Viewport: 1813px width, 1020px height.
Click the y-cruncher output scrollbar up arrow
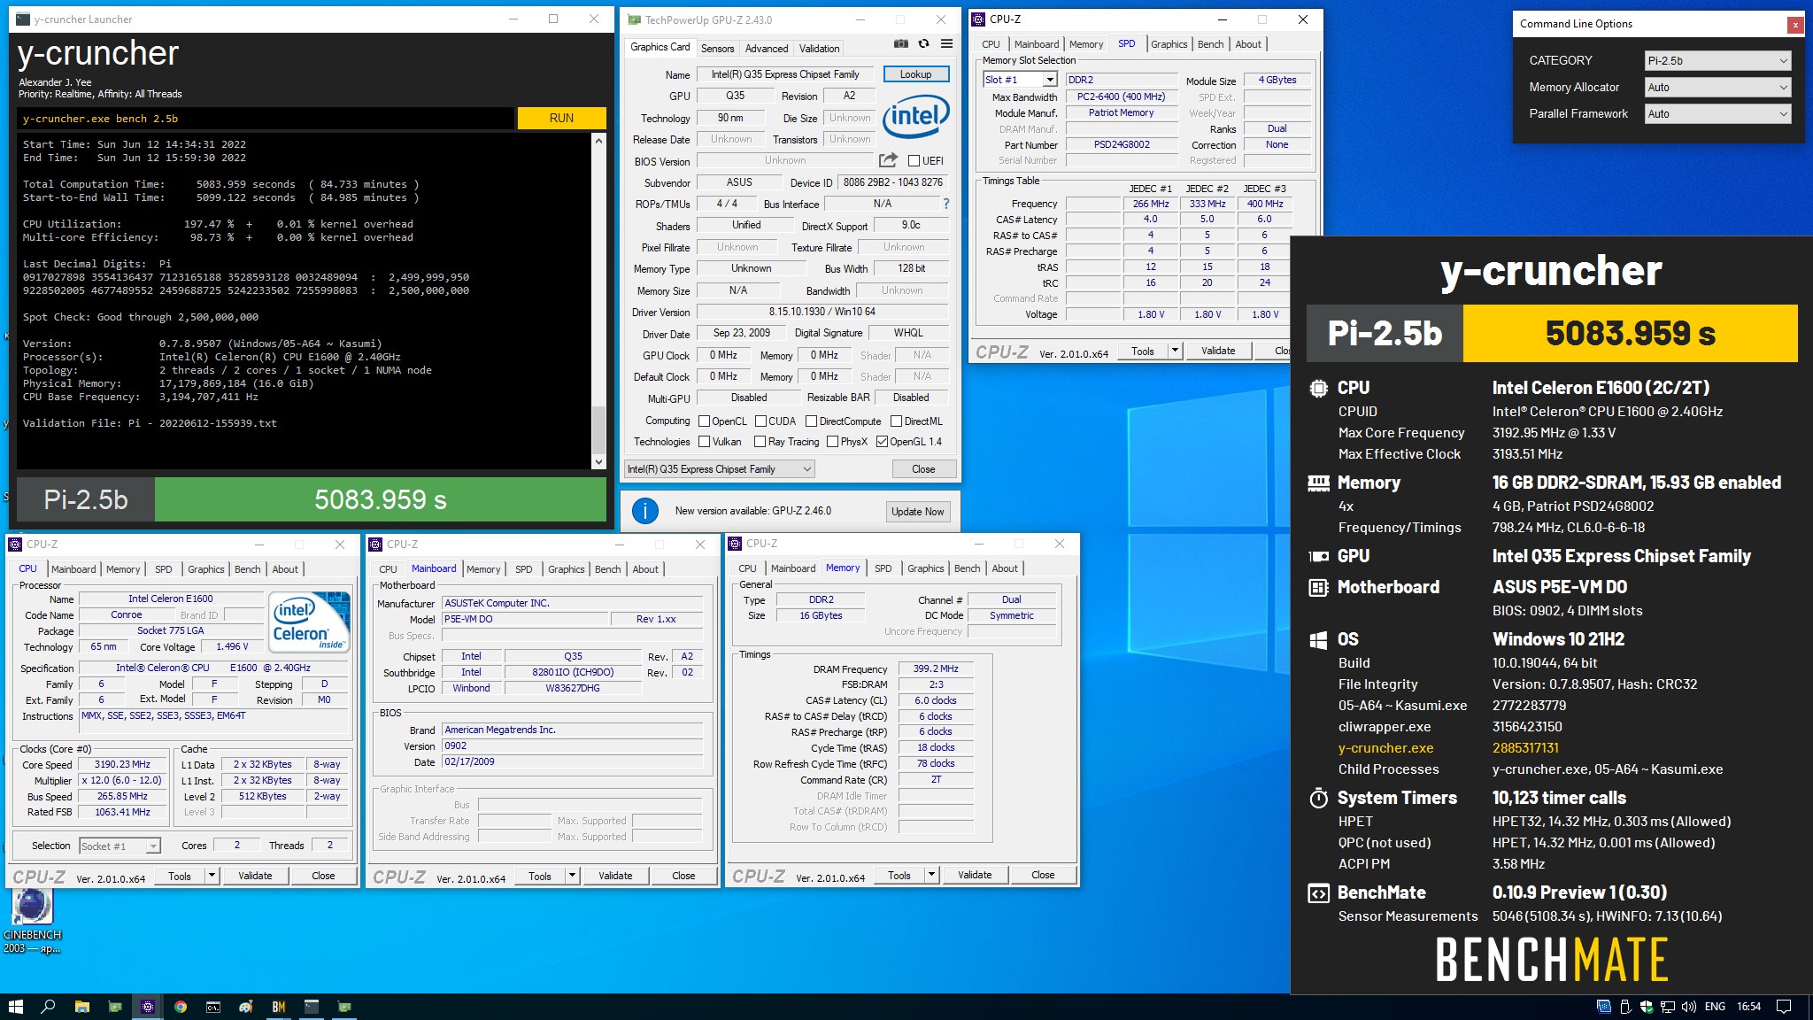pos(598,140)
